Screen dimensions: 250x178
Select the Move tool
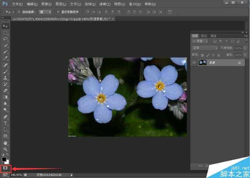tap(5, 26)
